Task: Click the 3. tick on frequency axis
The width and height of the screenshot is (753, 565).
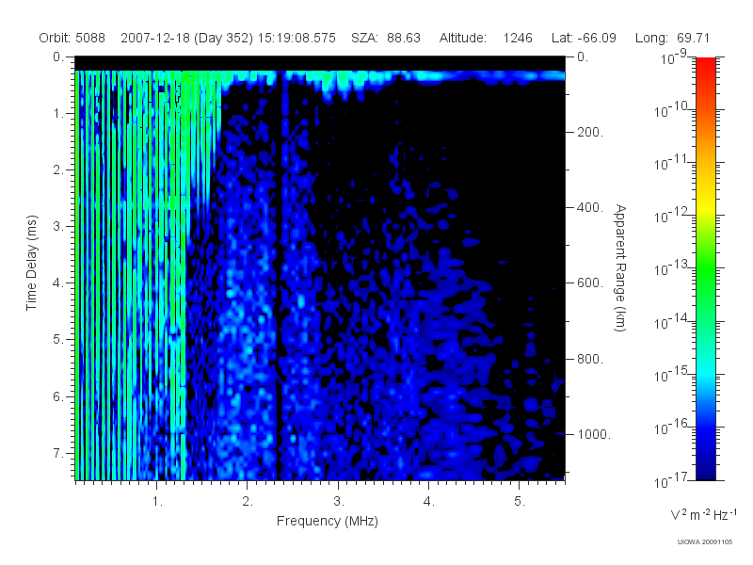Action: (x=339, y=502)
